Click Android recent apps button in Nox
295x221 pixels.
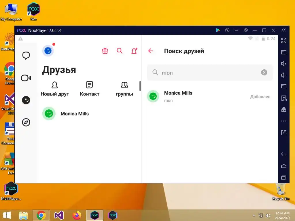(x=284, y=178)
